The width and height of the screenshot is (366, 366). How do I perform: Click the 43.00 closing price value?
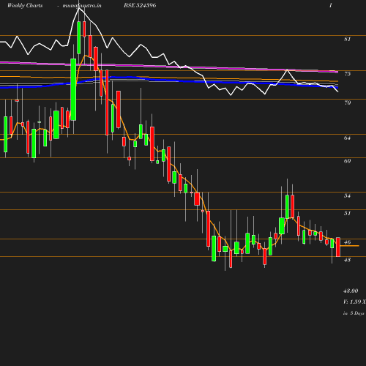click(351, 291)
